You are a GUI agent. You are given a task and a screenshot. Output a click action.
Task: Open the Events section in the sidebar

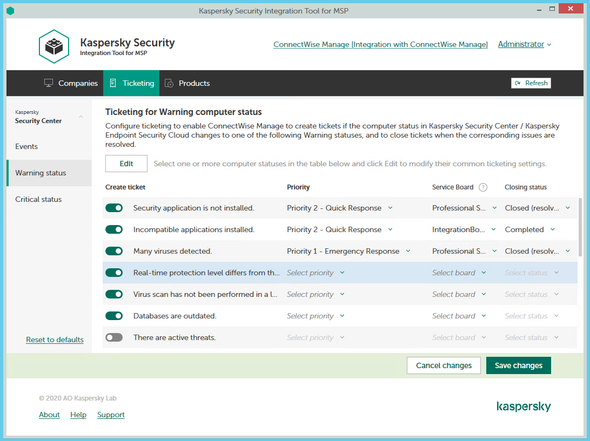(26, 146)
